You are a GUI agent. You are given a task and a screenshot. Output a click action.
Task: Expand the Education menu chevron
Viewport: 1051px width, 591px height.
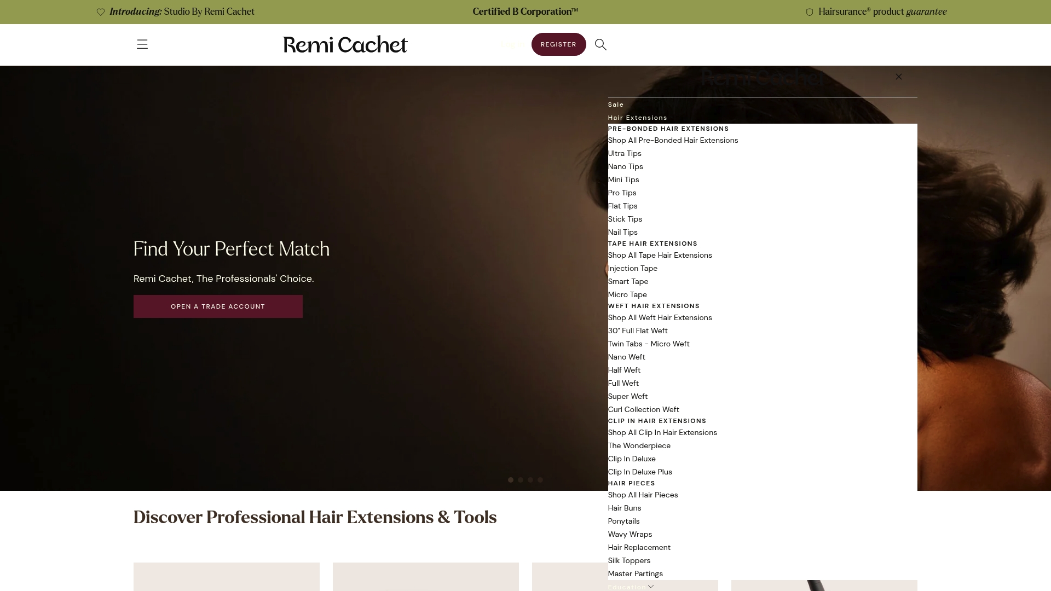pyautogui.click(x=651, y=587)
